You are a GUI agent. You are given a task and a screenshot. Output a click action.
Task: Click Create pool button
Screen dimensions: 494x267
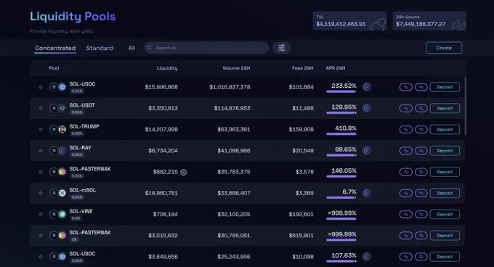coord(444,48)
